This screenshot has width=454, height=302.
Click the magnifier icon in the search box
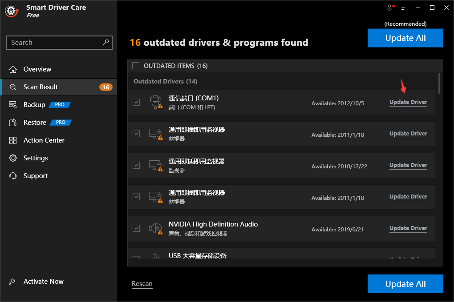point(106,42)
